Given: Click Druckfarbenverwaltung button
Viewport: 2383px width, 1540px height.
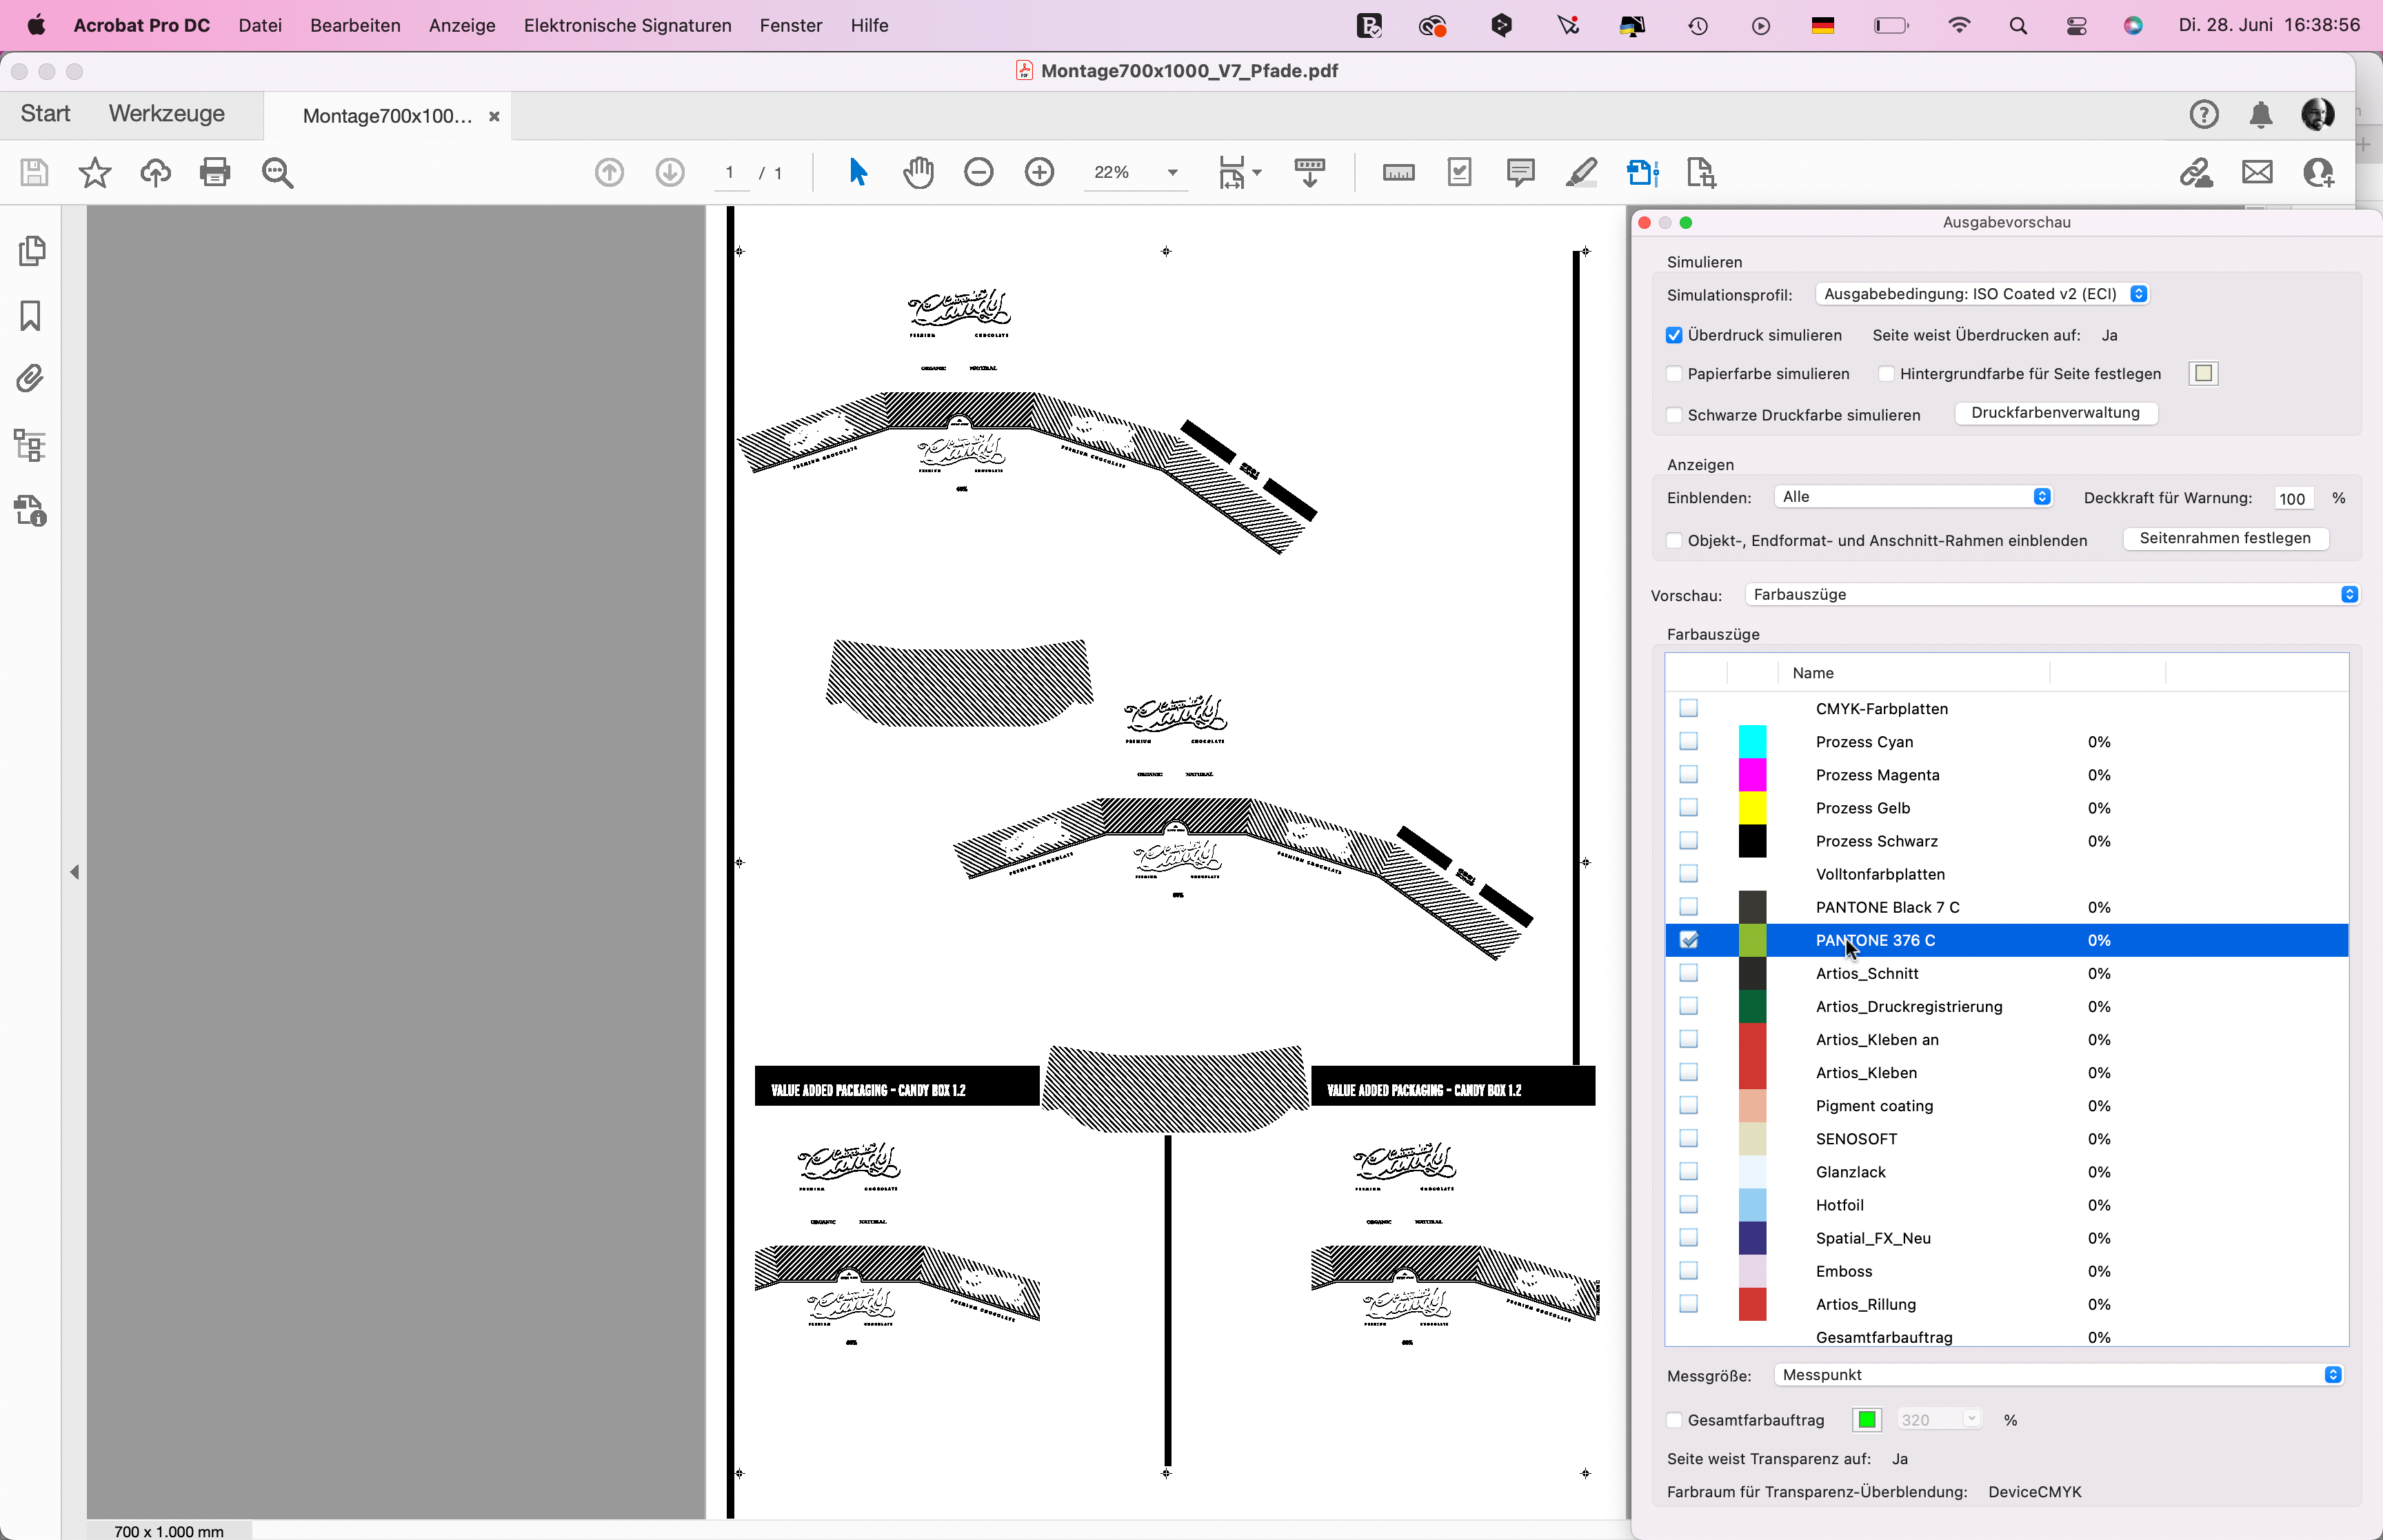Looking at the screenshot, I should (x=2056, y=413).
